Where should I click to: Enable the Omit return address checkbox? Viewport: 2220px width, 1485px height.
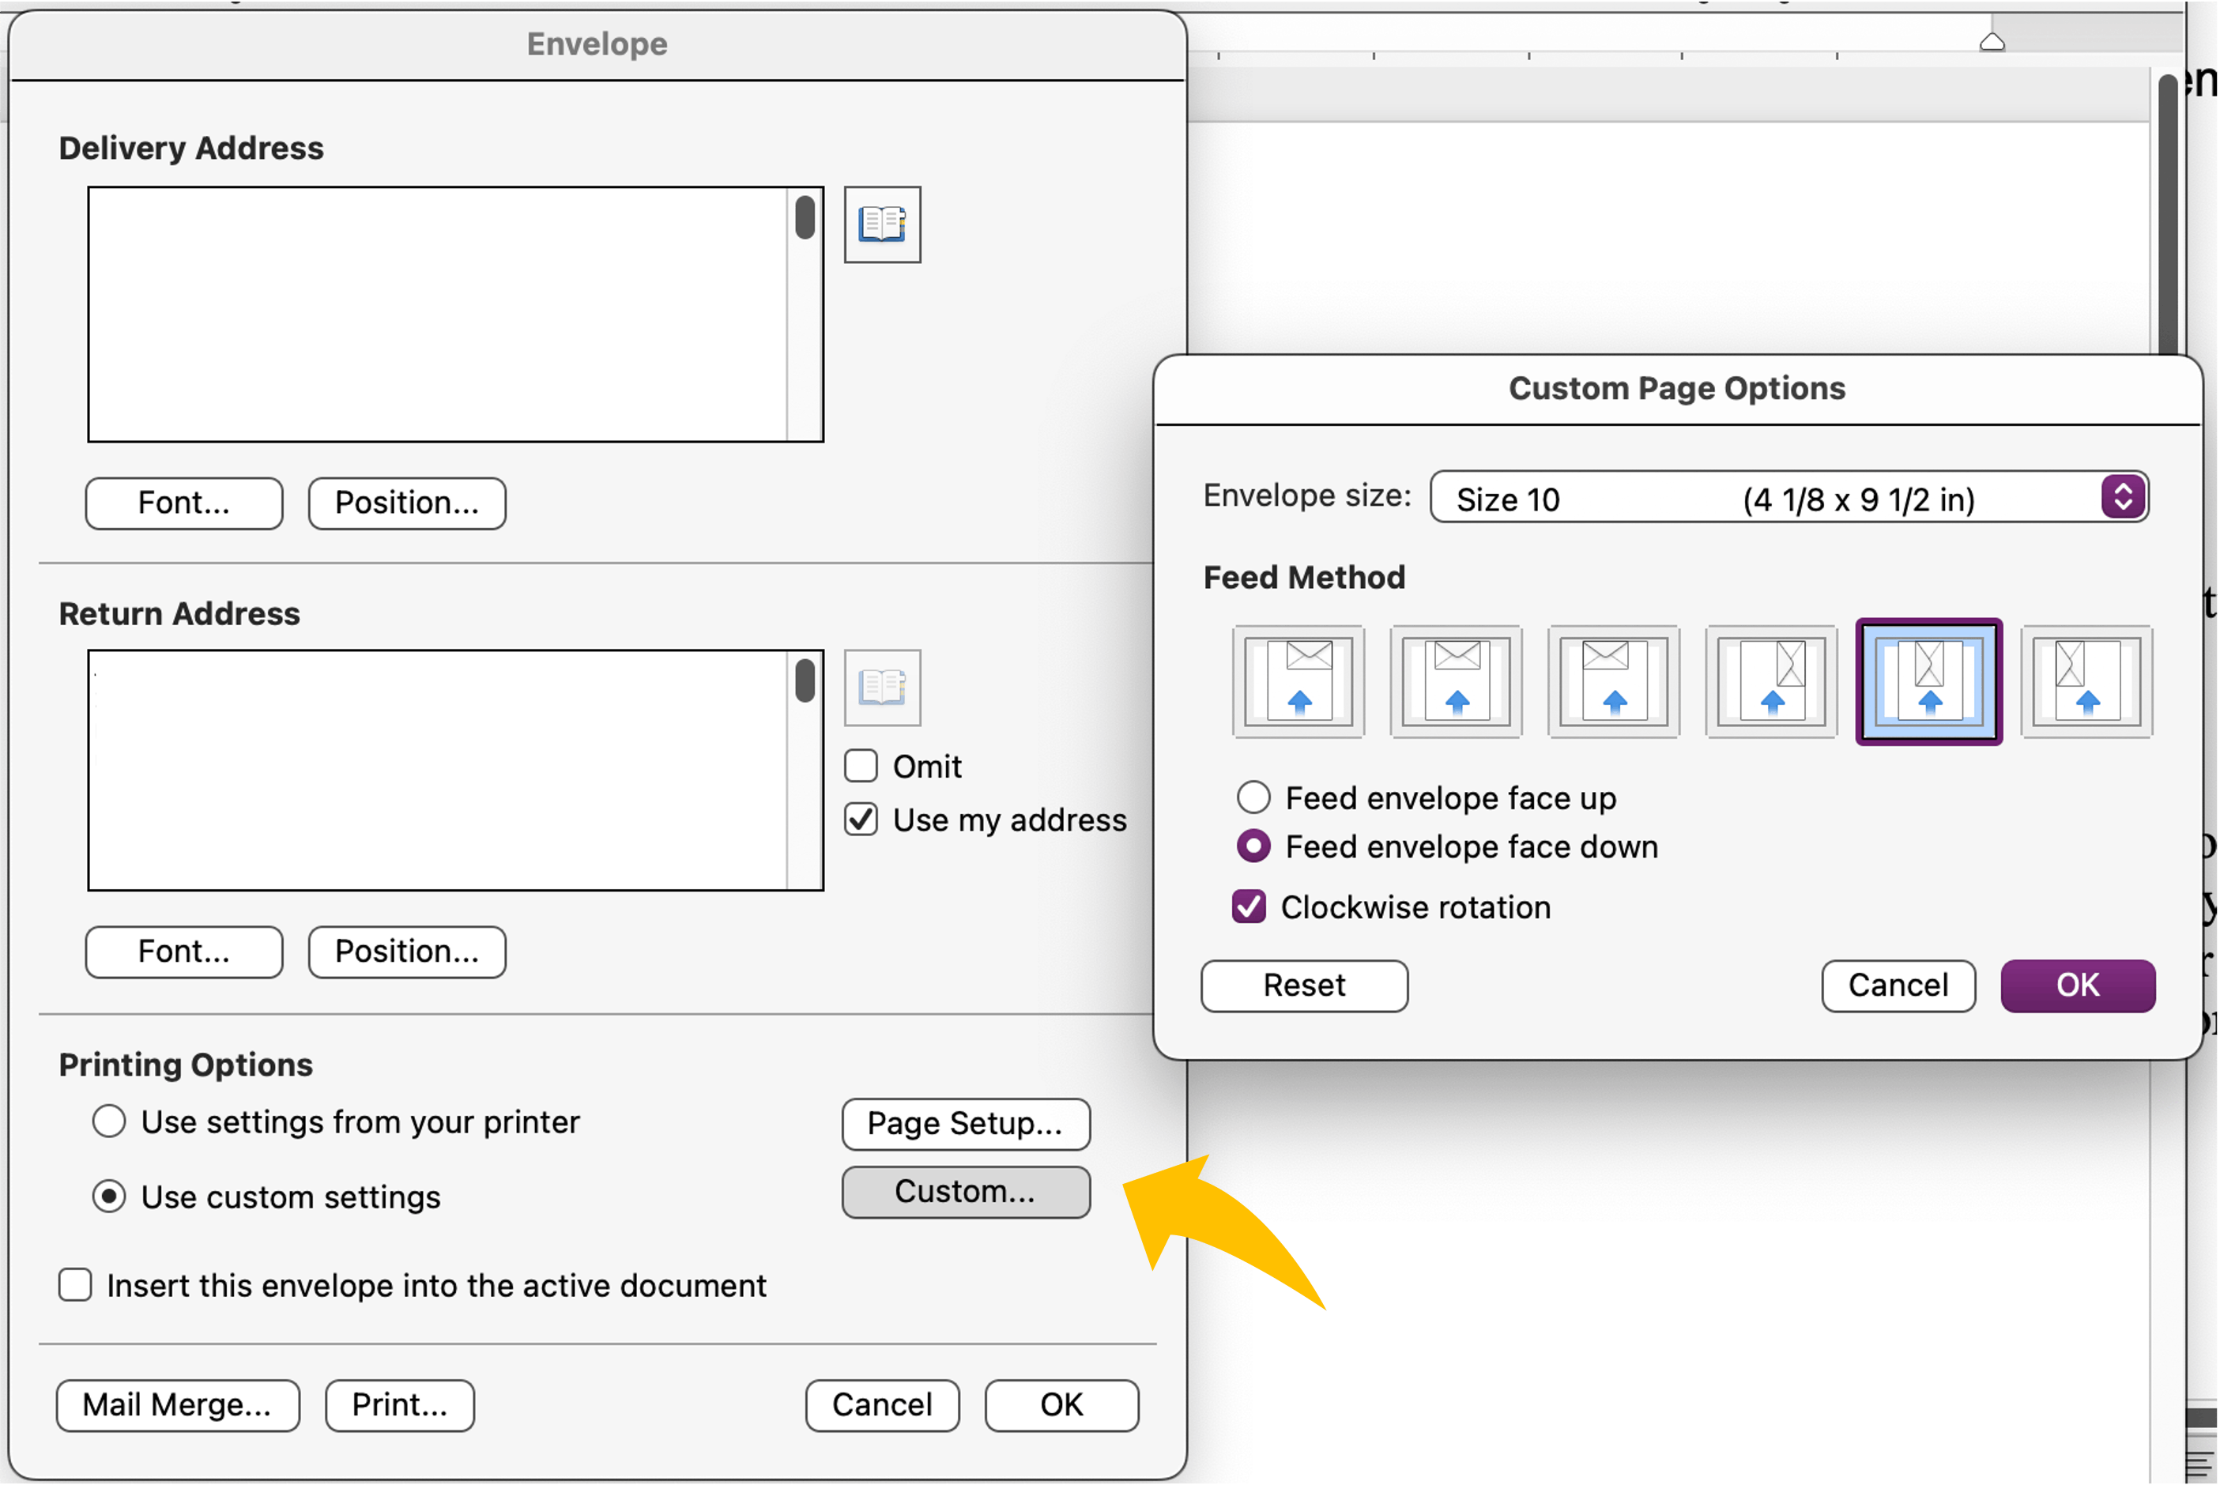[861, 765]
